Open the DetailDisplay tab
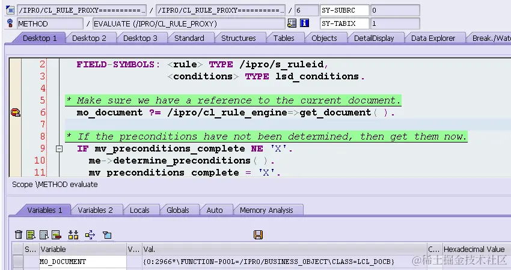The width and height of the screenshot is (511, 270). tap(374, 38)
